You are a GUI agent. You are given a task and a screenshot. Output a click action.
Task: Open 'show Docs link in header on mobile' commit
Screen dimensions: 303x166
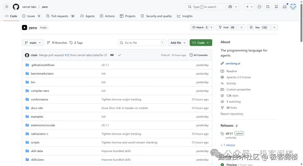(125, 108)
